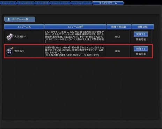Switch to the ギルド掲示板 tab
This screenshot has width=162, height=129.
(x=26, y=3)
